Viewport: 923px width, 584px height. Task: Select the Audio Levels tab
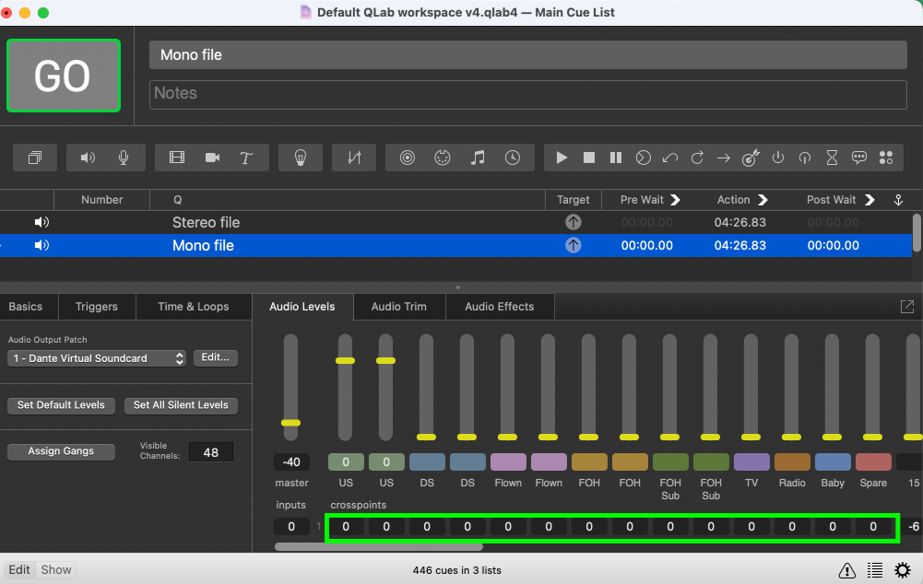(302, 307)
